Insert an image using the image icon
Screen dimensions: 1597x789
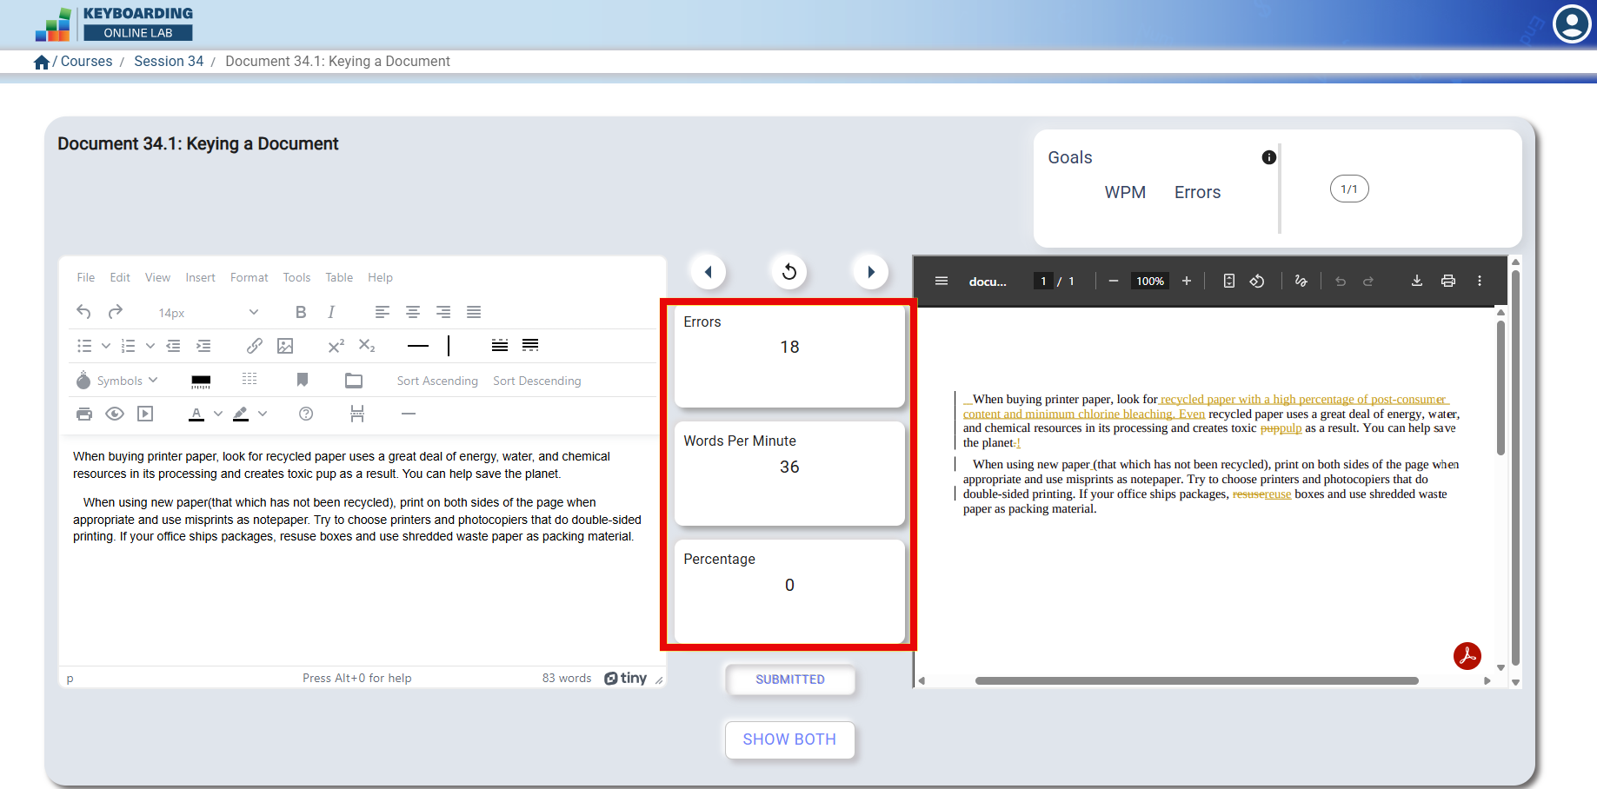[285, 346]
